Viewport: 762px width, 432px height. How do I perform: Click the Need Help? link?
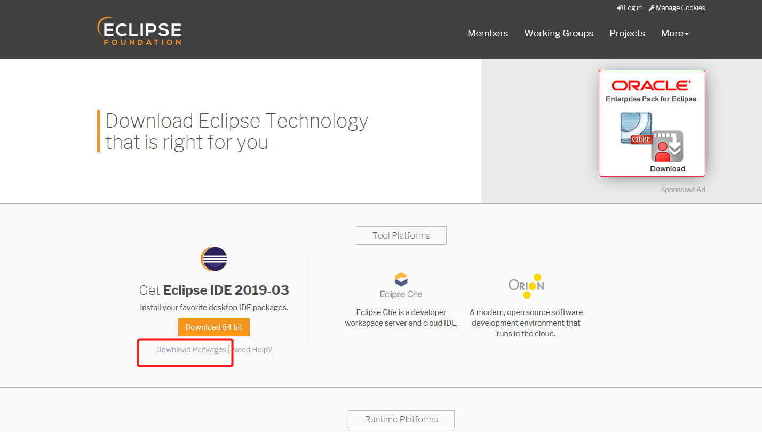click(253, 349)
